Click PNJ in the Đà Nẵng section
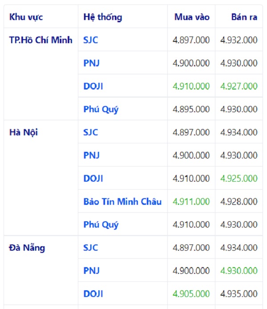 91,271
